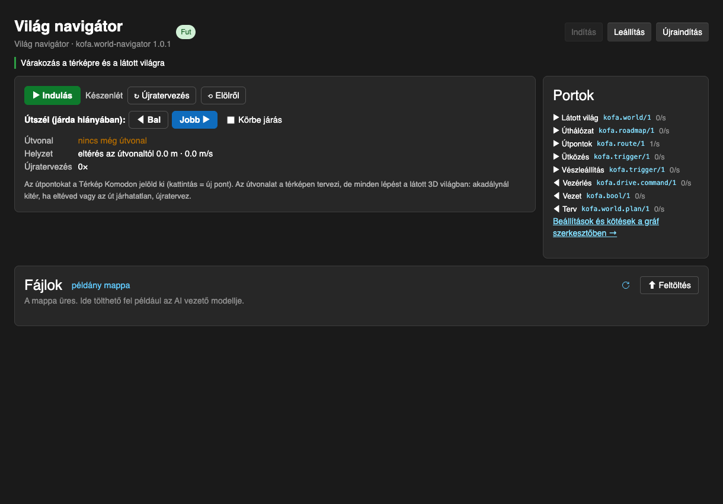Click the kofa.drive.command/1 port type label
Viewport: 723px width, 504px height.
click(636, 183)
